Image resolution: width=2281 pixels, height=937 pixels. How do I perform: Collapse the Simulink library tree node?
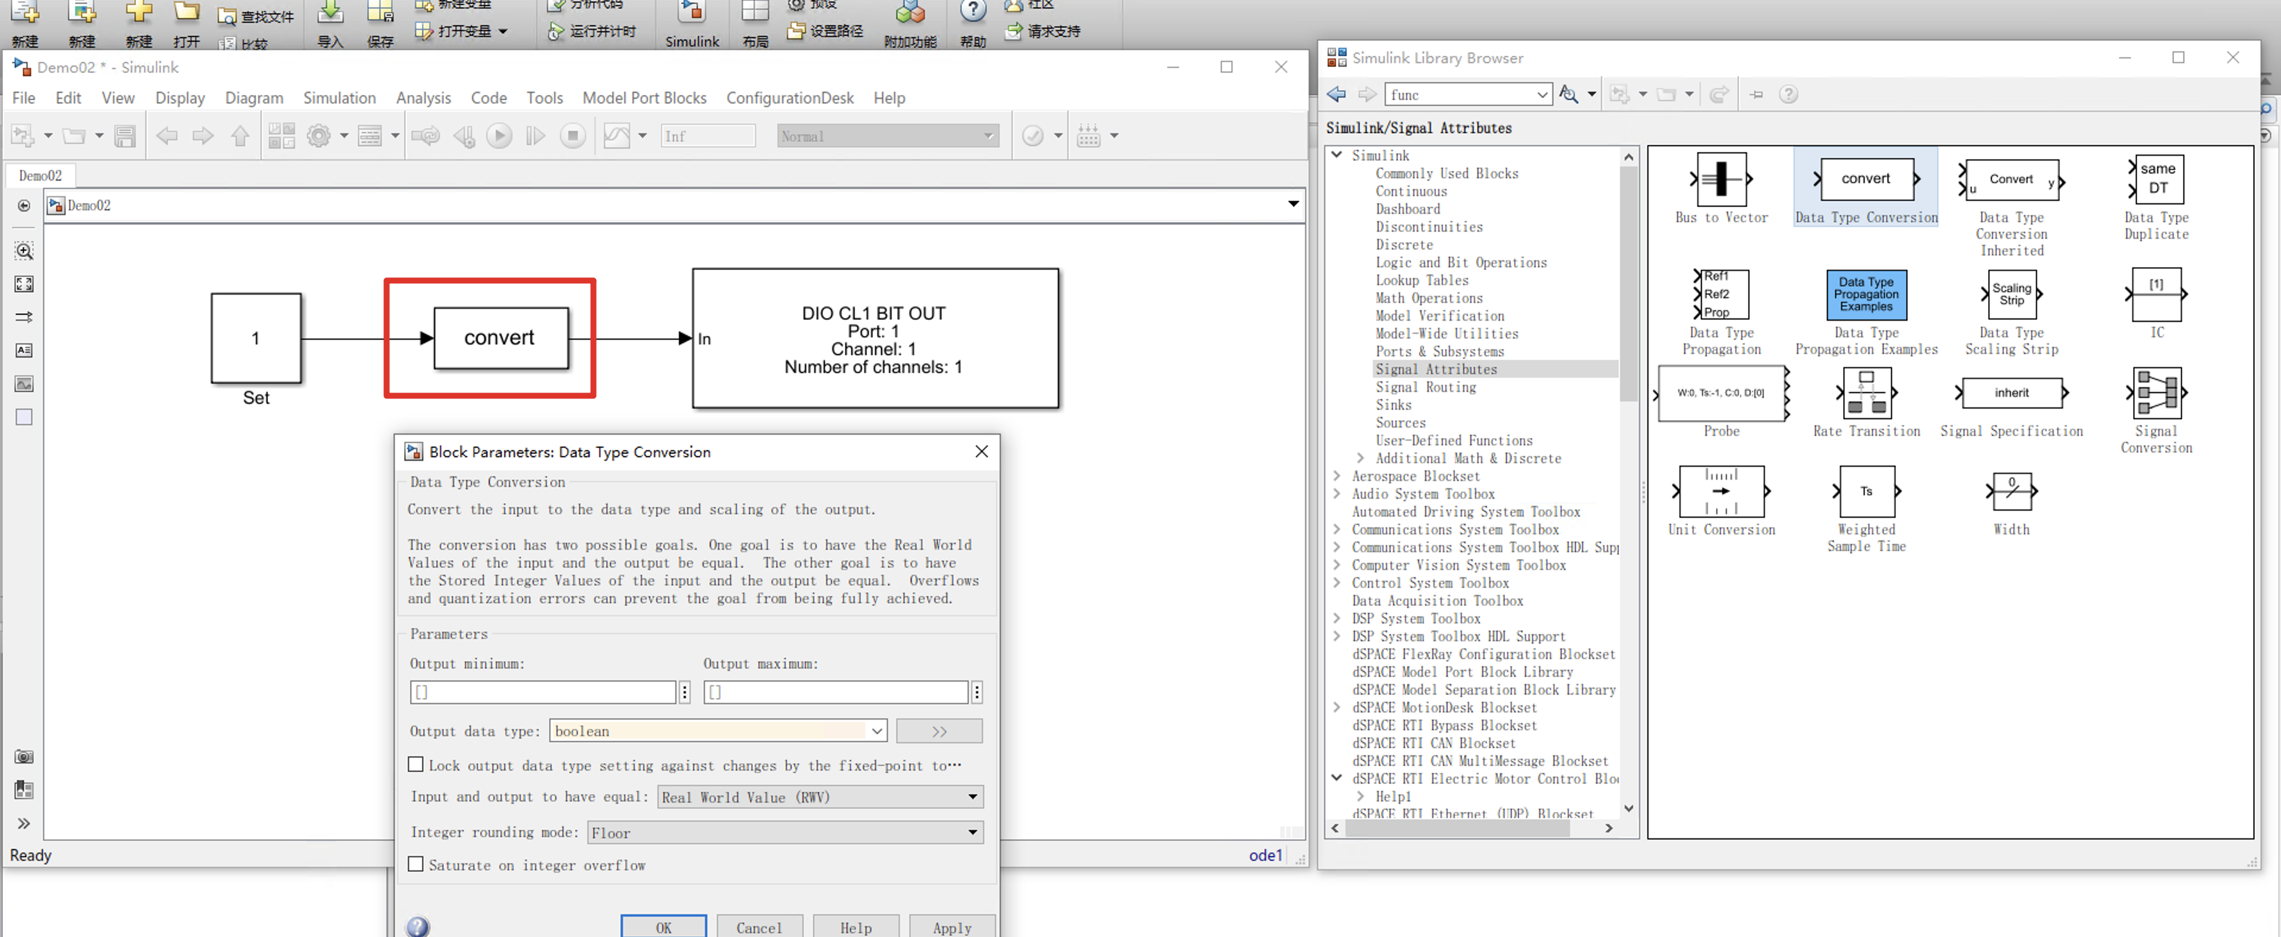click(x=1336, y=155)
